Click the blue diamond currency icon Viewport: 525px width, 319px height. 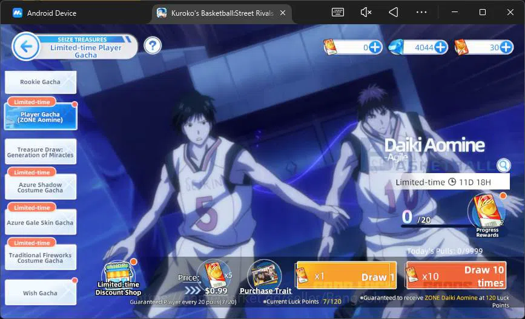(x=396, y=47)
